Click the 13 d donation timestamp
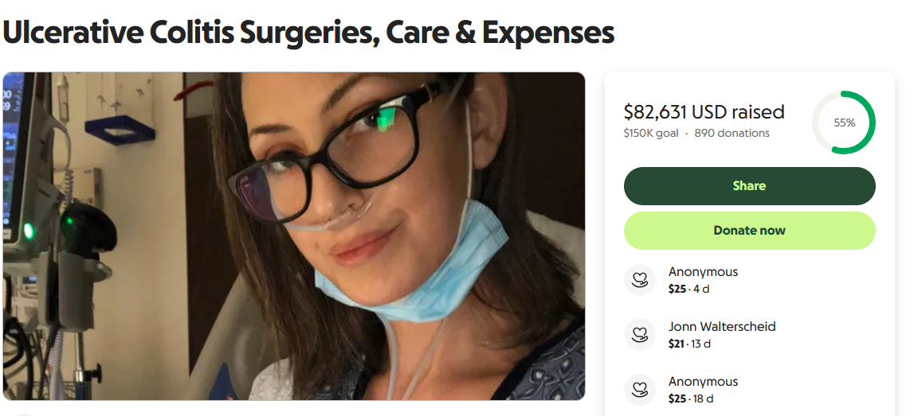This screenshot has height=416, width=910. tap(701, 344)
